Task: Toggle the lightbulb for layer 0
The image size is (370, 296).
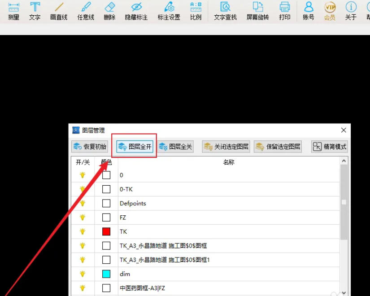Action: (83, 175)
